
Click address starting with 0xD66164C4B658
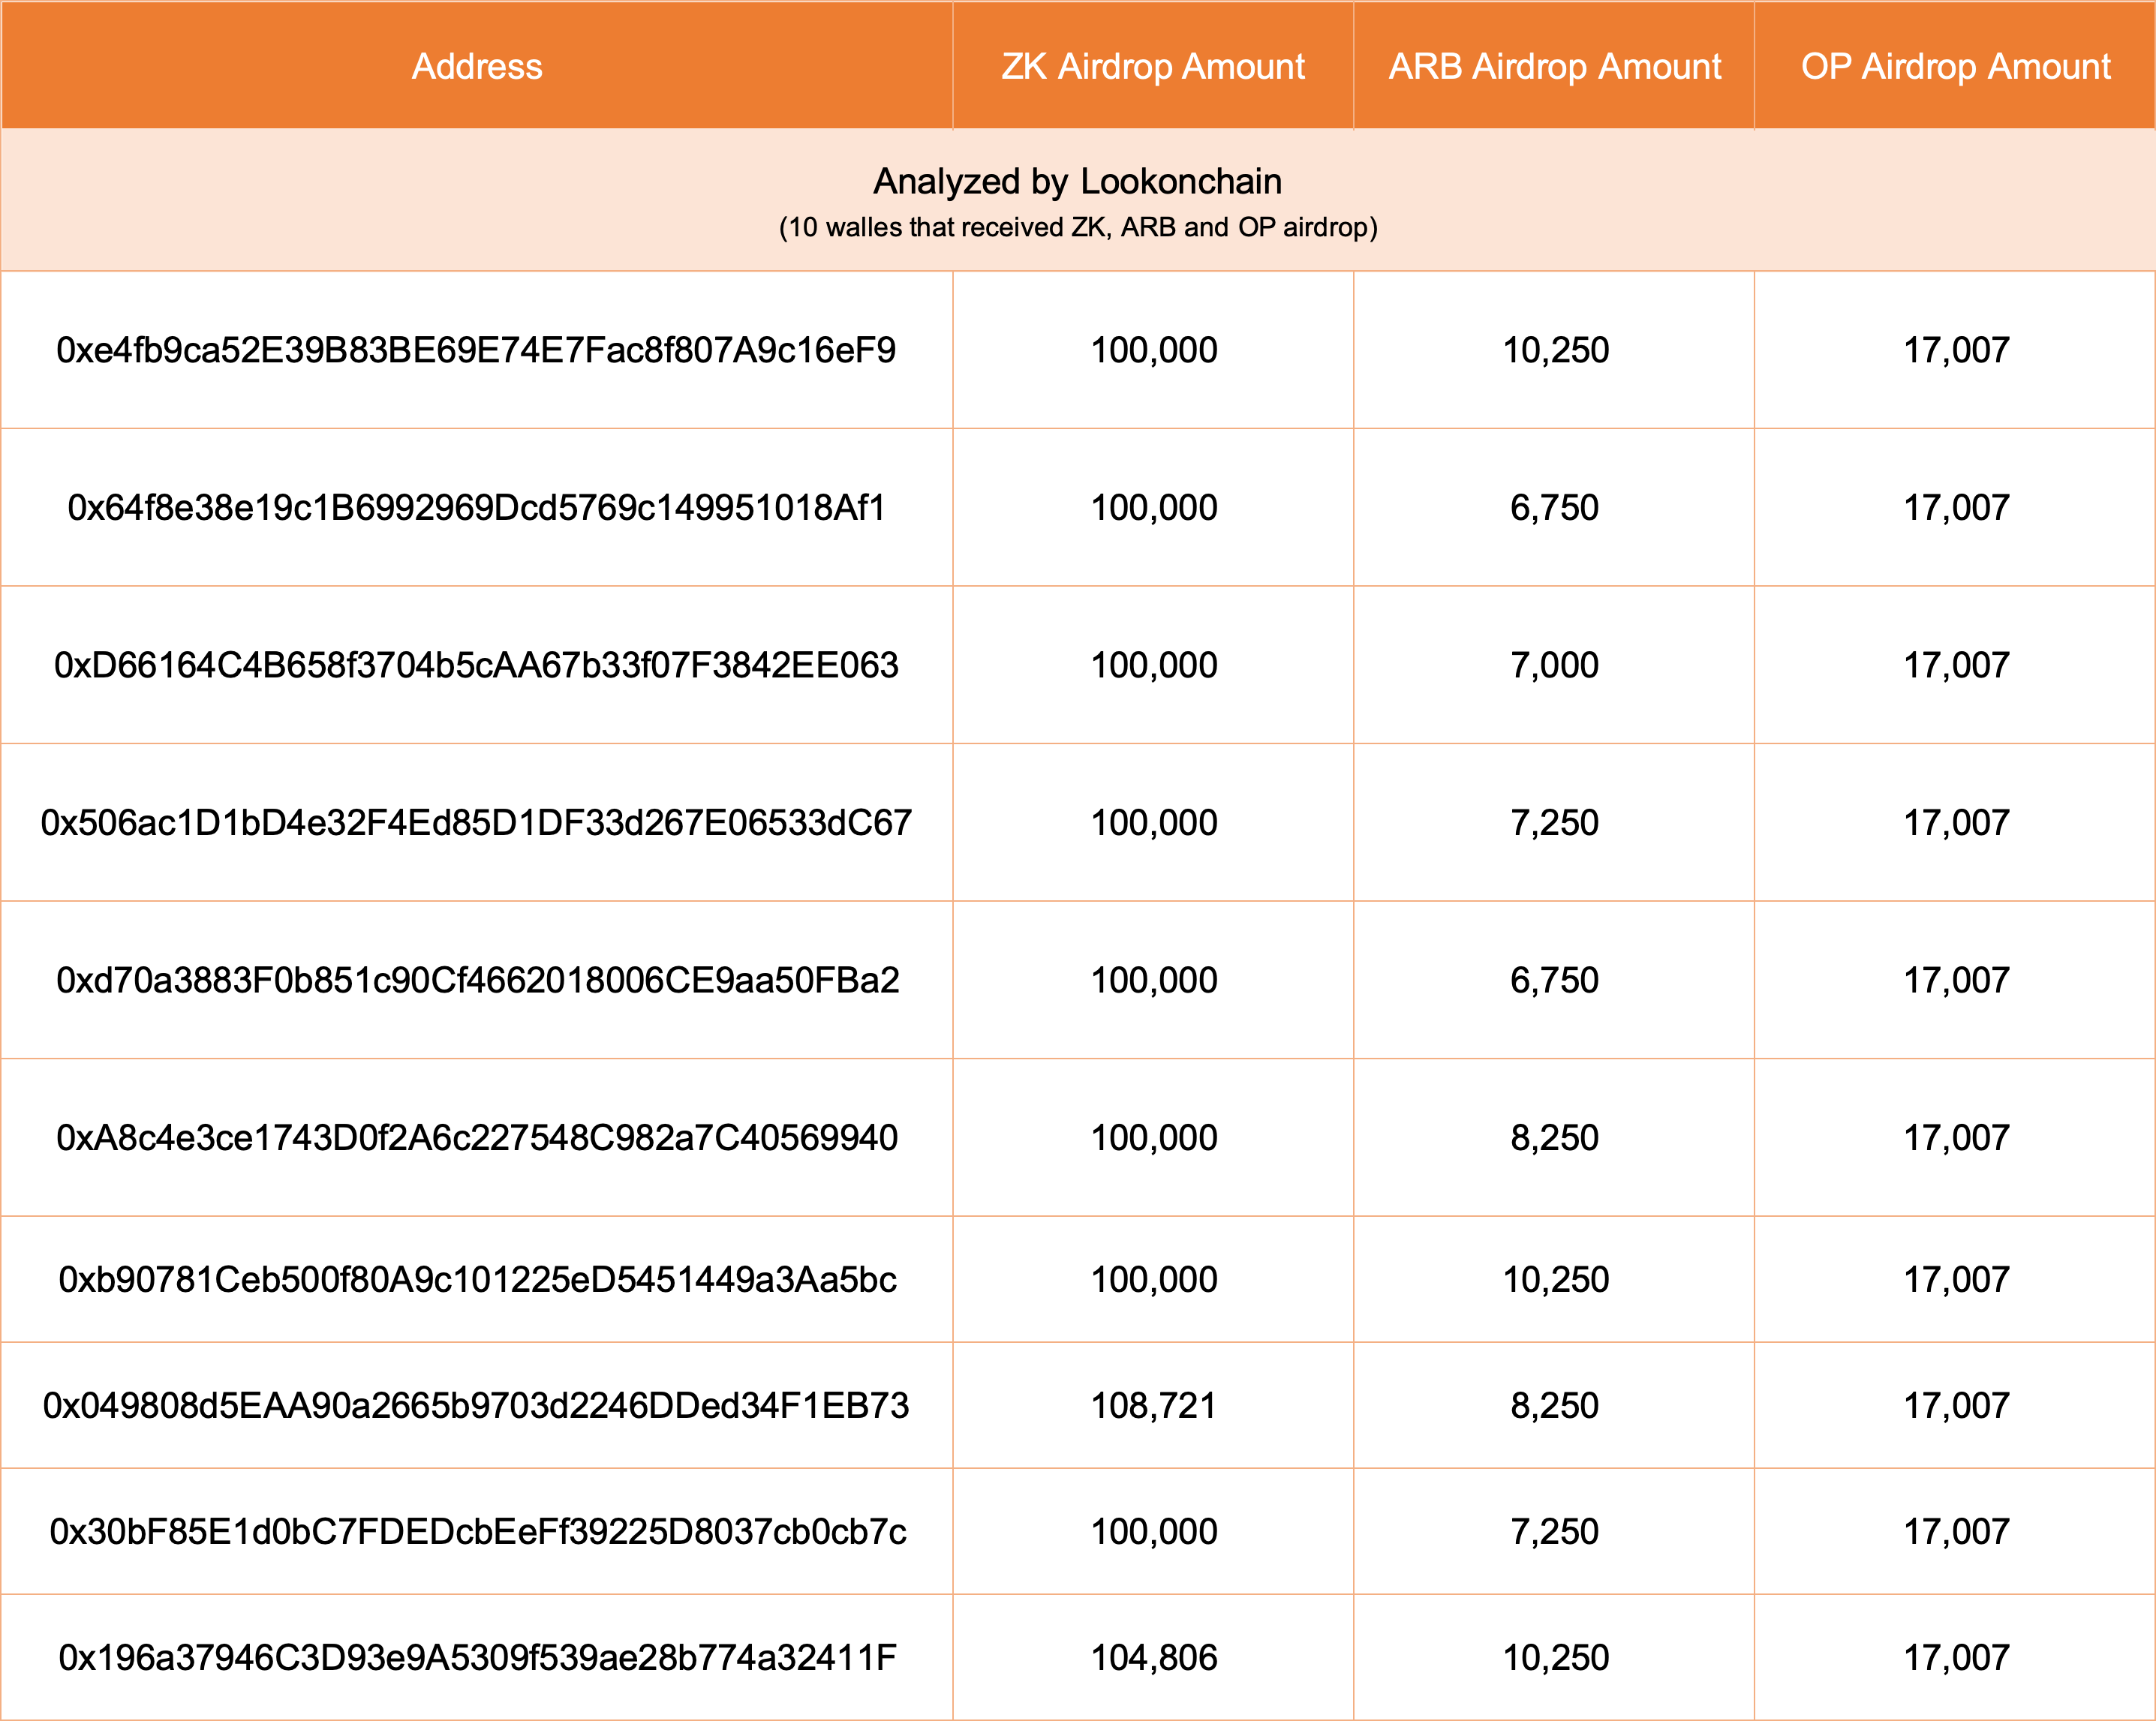(476, 665)
